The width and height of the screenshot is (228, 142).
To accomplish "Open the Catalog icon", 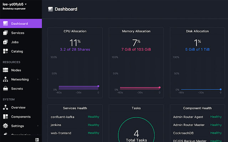I will coord(5,51).
